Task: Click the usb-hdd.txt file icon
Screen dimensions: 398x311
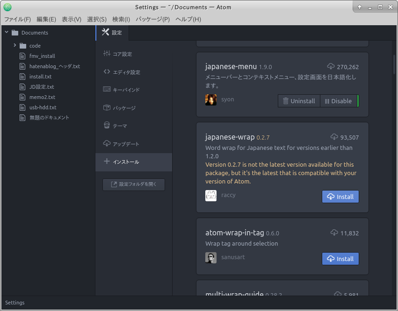Action: pos(22,107)
